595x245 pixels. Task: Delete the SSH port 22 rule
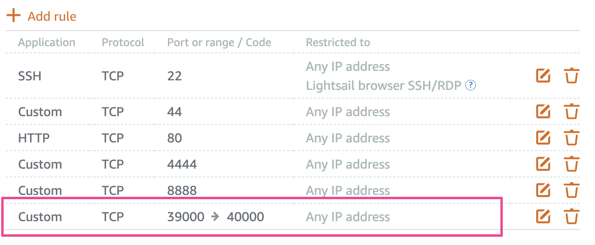point(571,76)
